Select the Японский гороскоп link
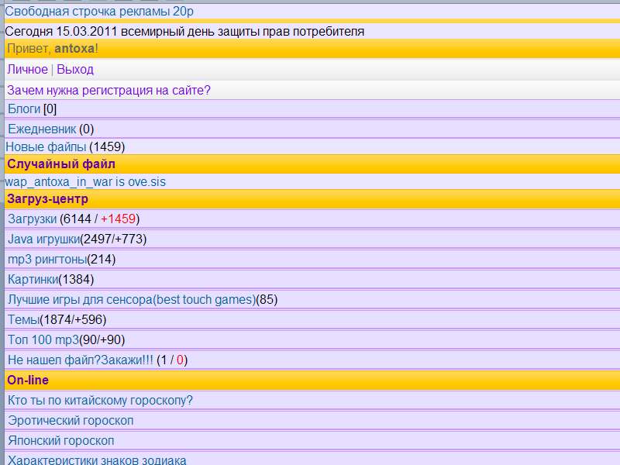 [x=61, y=440]
